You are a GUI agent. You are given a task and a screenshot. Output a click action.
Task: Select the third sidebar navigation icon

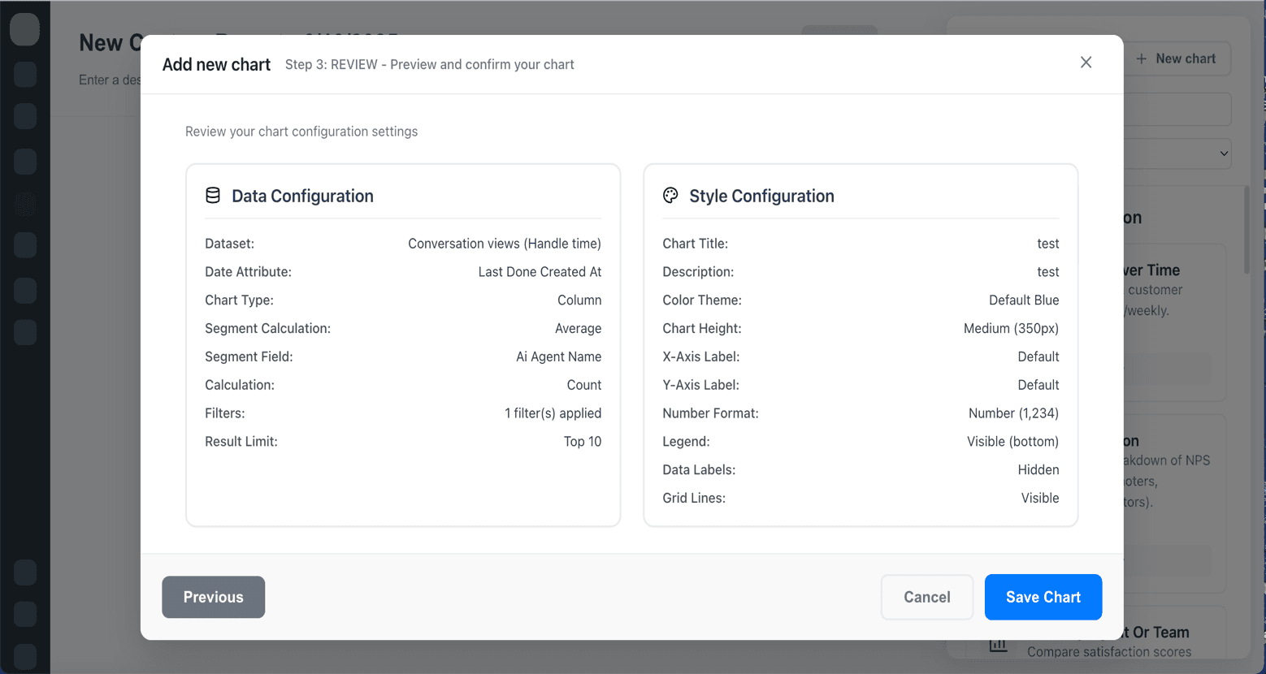pos(25,116)
